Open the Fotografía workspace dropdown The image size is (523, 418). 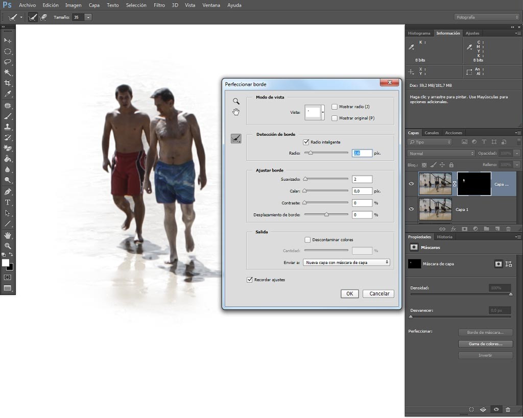pyautogui.click(x=487, y=17)
